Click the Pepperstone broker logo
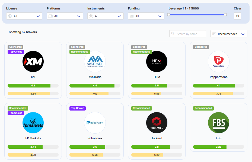Screen dimensions: 252x162 (x=219, y=61)
